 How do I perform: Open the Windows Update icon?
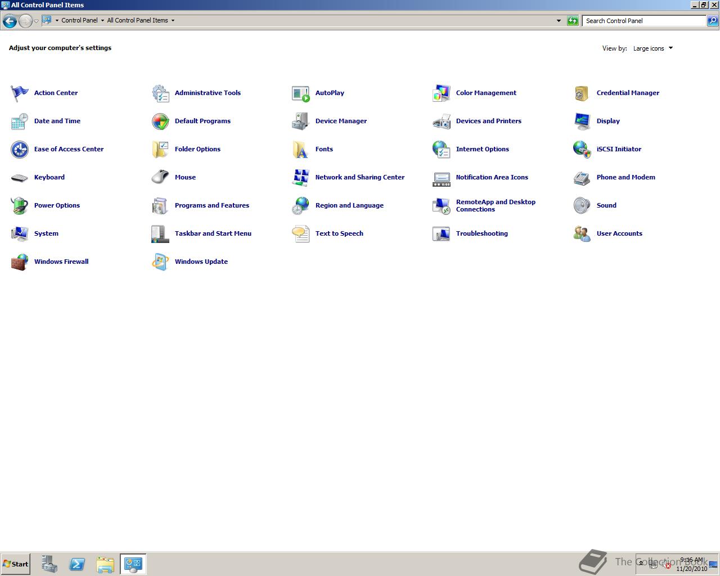tap(160, 262)
